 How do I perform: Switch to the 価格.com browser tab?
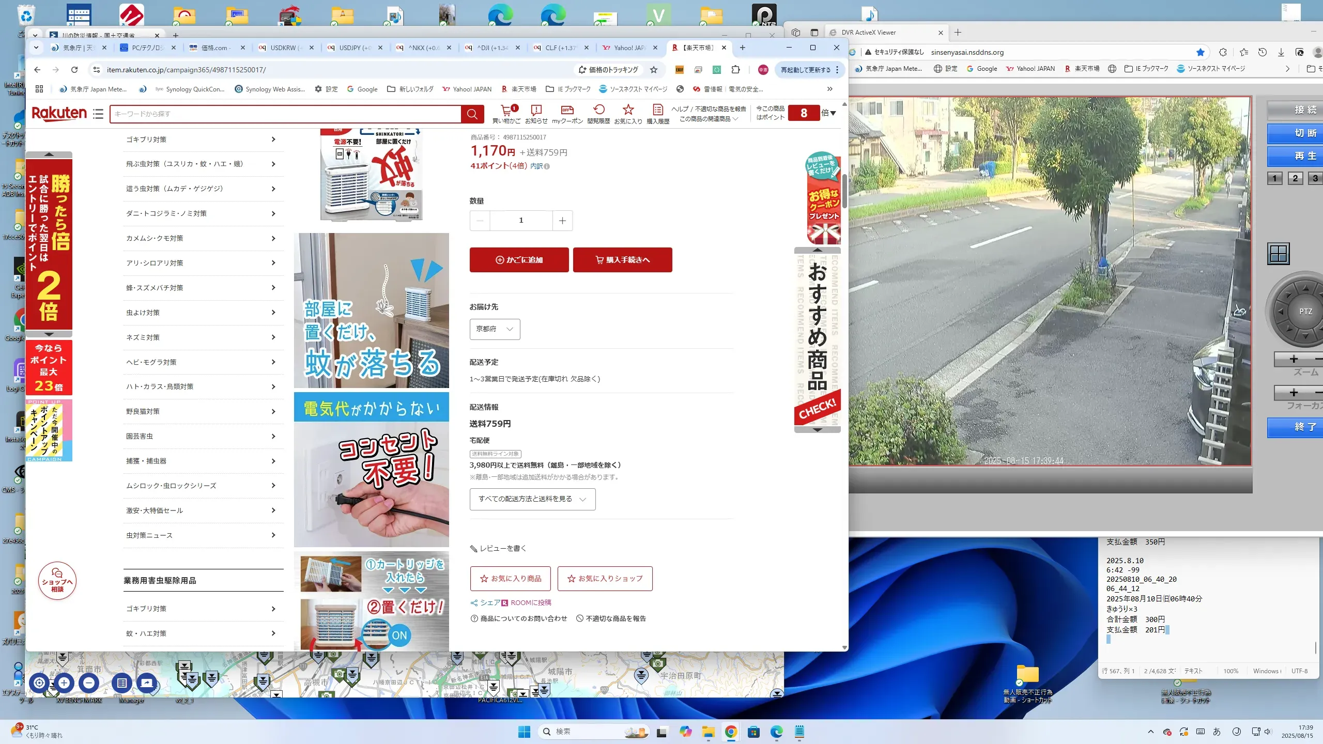pyautogui.click(x=214, y=48)
